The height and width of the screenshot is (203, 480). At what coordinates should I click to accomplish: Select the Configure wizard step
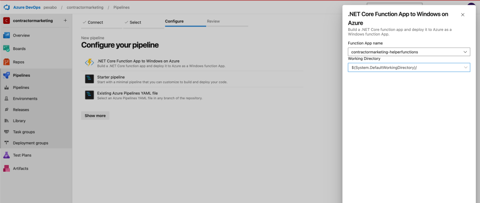click(186, 22)
